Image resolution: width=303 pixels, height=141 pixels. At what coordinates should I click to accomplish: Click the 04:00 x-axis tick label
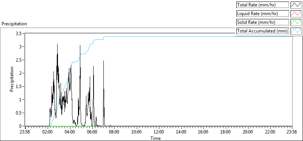pos(70,132)
